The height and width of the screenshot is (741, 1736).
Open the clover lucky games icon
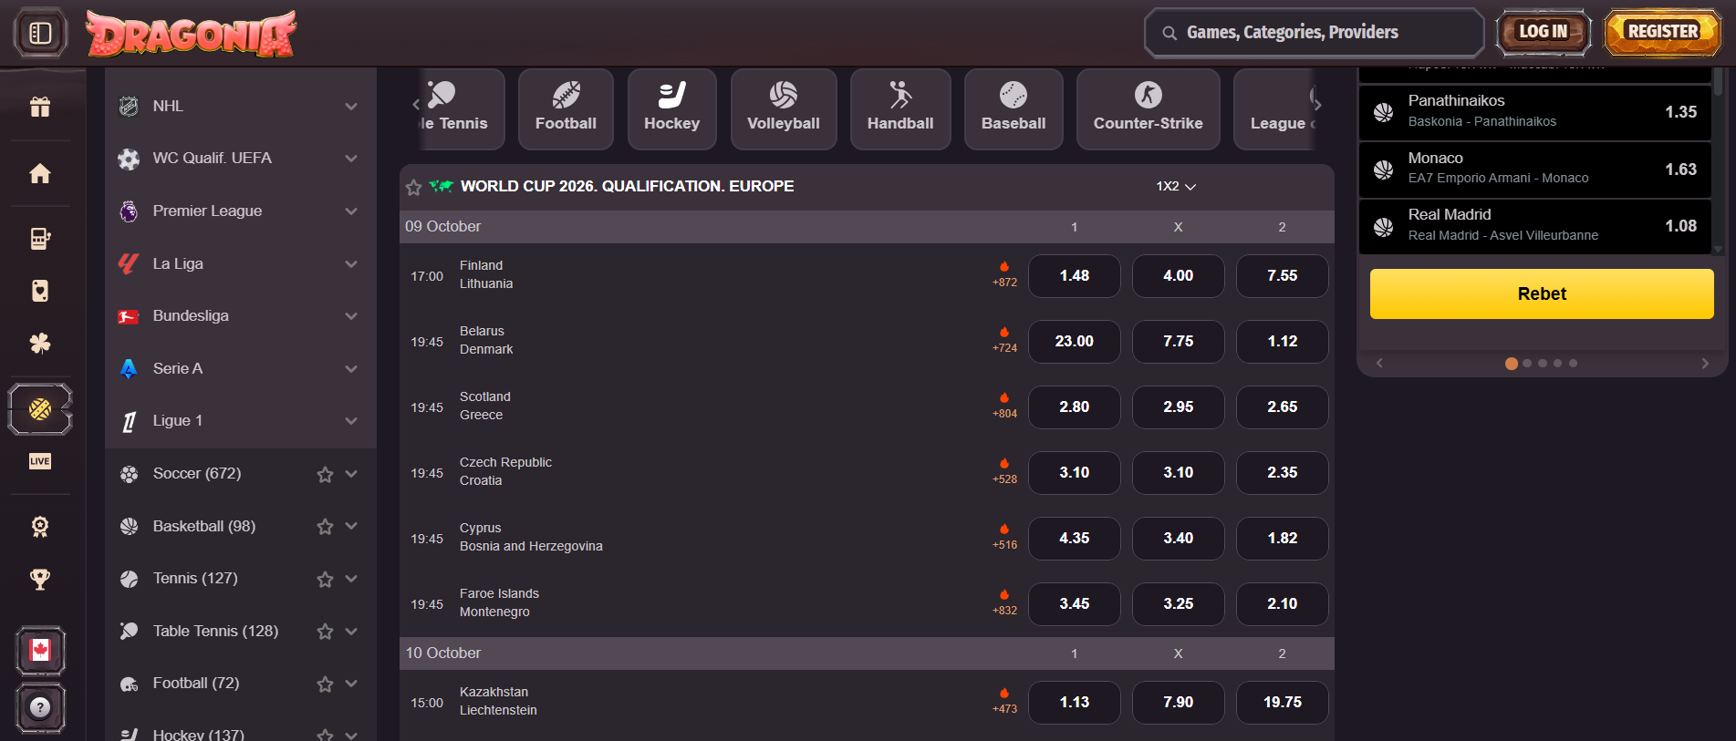[x=40, y=344]
